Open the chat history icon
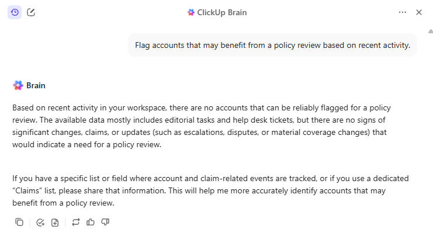This screenshot has height=243, width=433. pyautogui.click(x=15, y=12)
